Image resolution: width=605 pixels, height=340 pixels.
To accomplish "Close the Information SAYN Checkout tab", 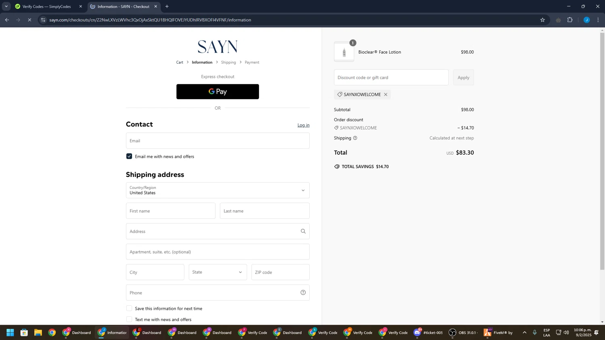I will tap(156, 6).
